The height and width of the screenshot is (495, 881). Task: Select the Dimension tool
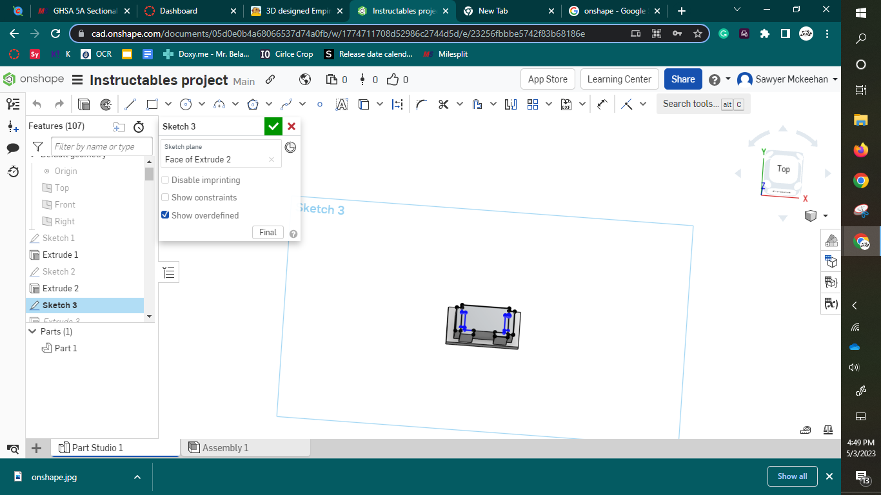tap(398, 104)
